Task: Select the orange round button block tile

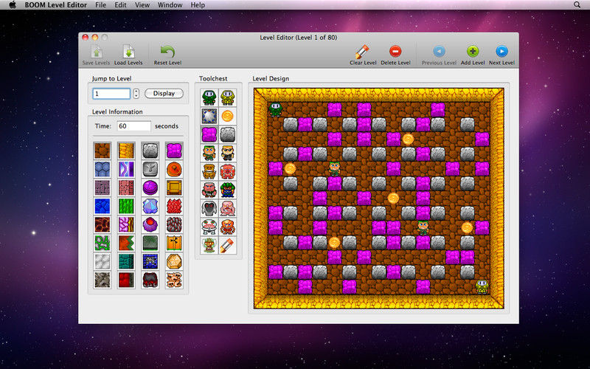Action: [174, 169]
